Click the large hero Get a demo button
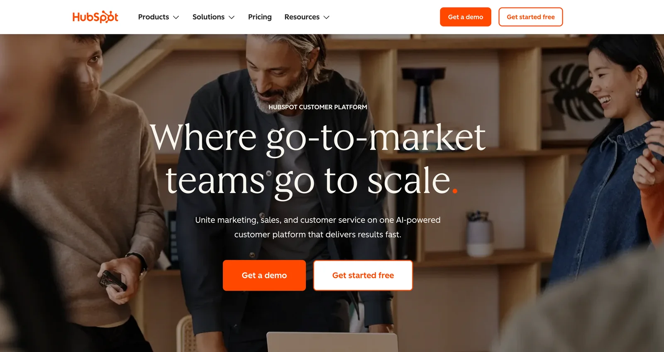 [264, 275]
